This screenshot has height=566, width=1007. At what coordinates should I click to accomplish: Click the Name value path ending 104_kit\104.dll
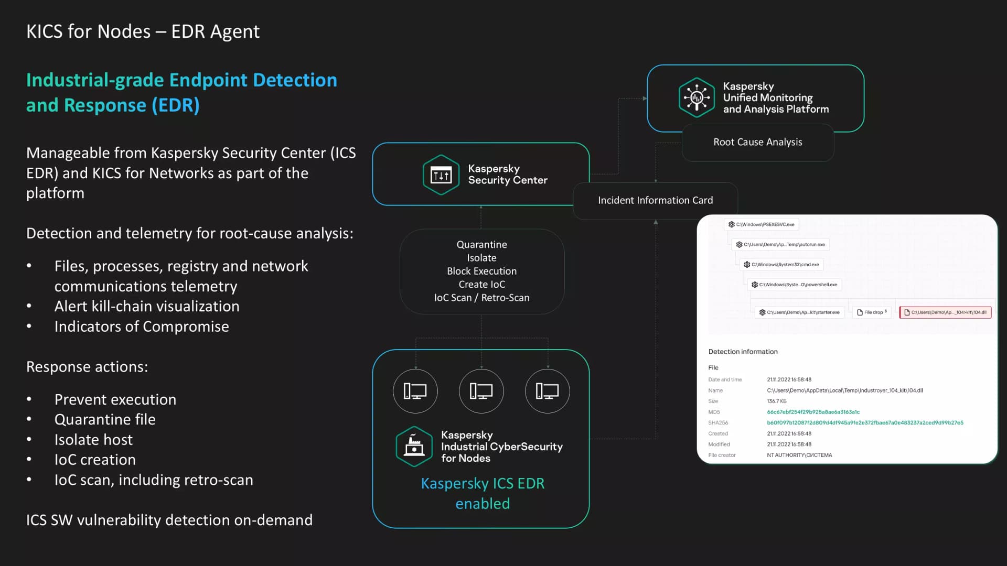845,390
